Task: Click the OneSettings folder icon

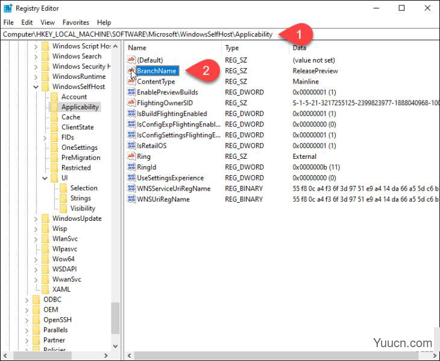Action: [54, 147]
